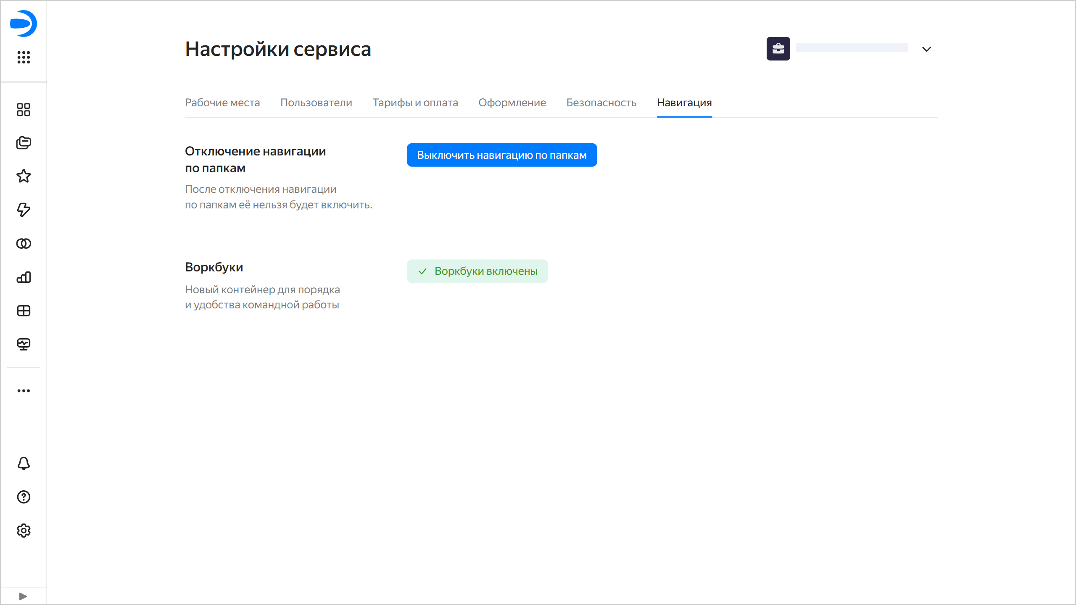Open the collections and workbooks sidebar icon
Image resolution: width=1076 pixels, height=605 pixels.
click(24, 143)
